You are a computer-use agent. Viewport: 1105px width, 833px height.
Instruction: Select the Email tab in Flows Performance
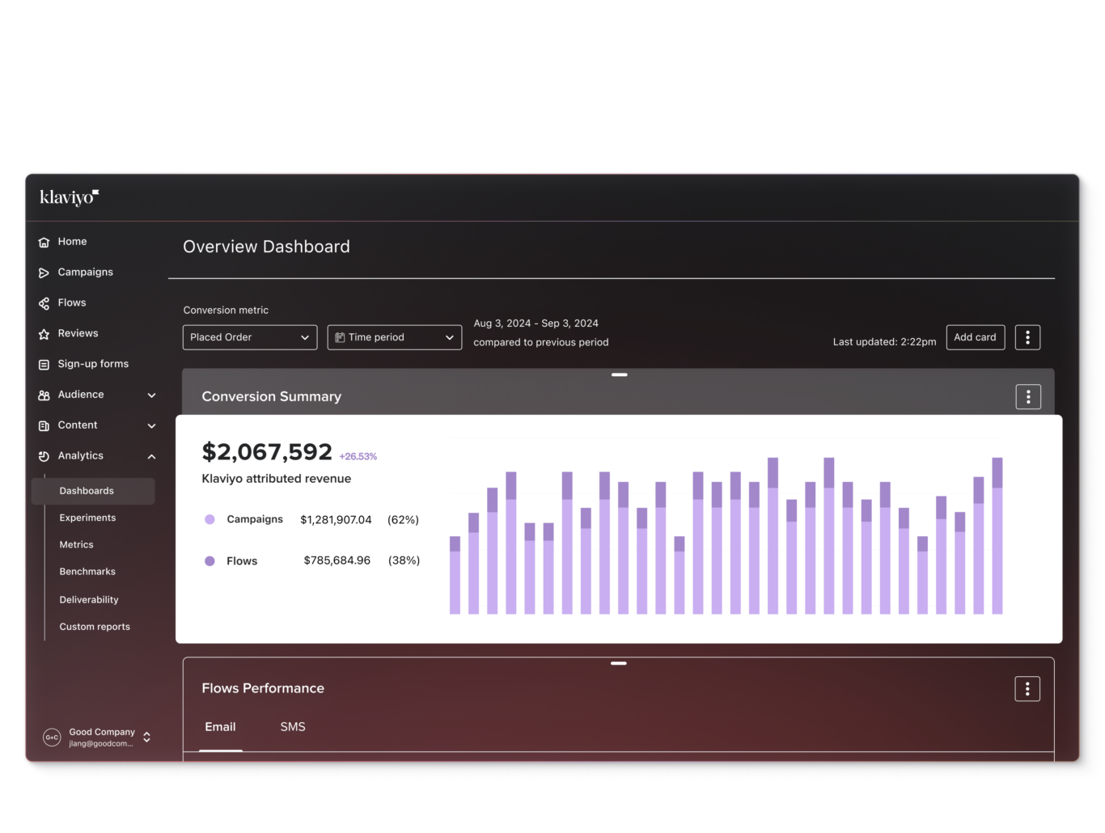pos(220,727)
